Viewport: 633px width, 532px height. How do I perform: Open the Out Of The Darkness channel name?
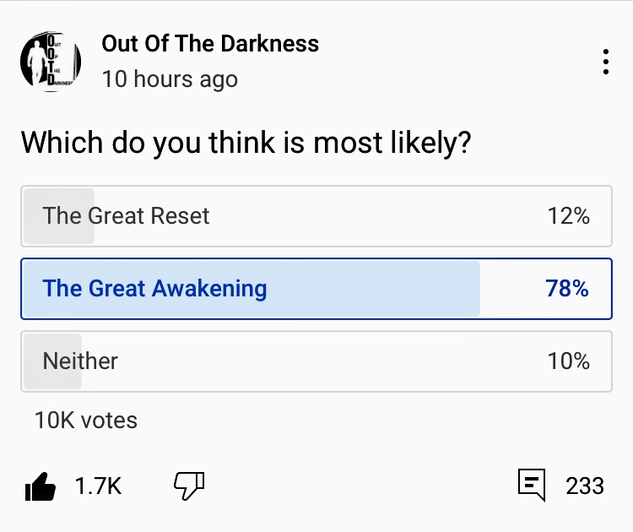coord(210,44)
